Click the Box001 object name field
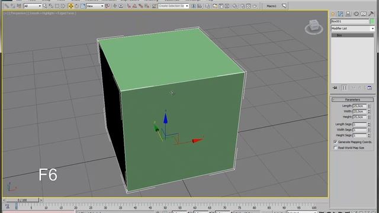This screenshot has height=213, width=379. tap(350, 21)
